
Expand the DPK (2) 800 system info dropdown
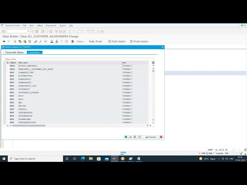tap(214, 153)
